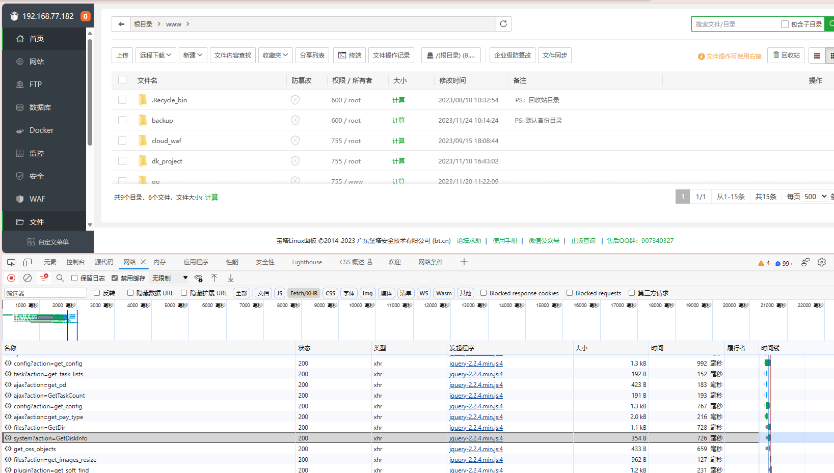Open network search magnifier

click(60, 278)
